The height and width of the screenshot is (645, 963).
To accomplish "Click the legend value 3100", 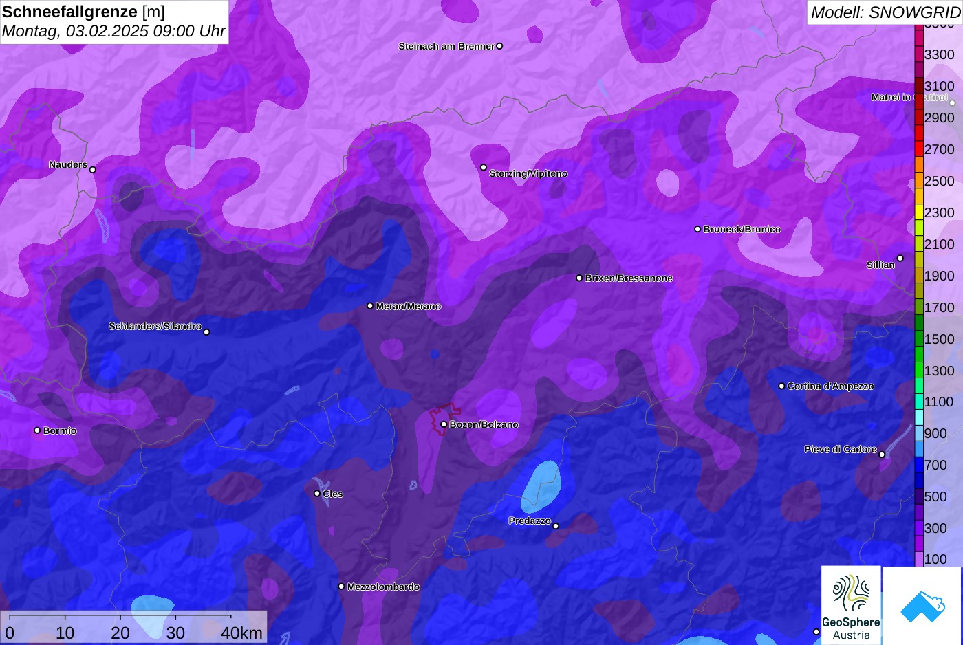I will [939, 86].
